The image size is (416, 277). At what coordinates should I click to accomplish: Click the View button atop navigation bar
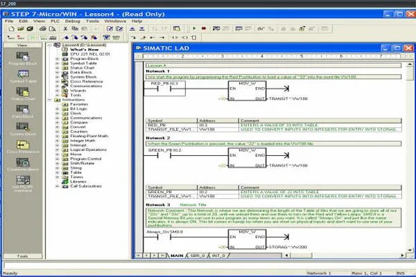[23, 45]
